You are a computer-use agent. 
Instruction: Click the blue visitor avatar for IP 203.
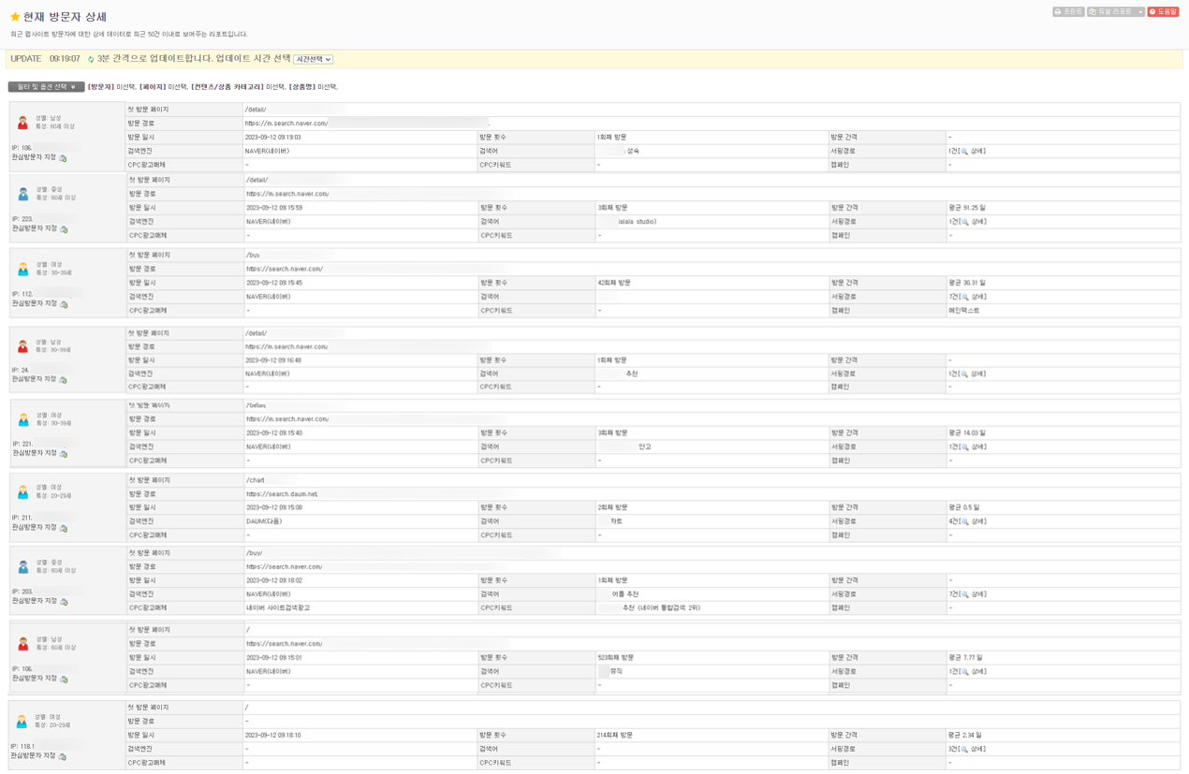coord(23,566)
